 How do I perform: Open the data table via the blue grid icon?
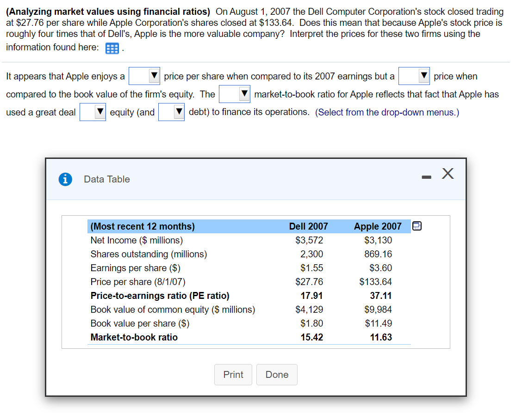point(112,48)
